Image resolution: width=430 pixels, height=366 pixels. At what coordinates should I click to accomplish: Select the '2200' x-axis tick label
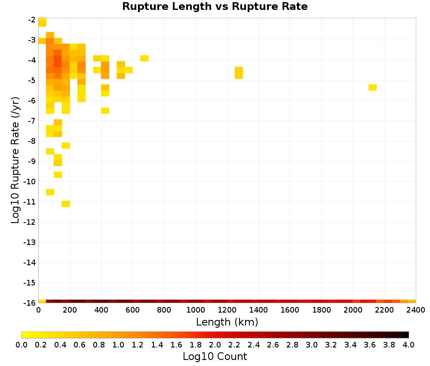pos(384,310)
